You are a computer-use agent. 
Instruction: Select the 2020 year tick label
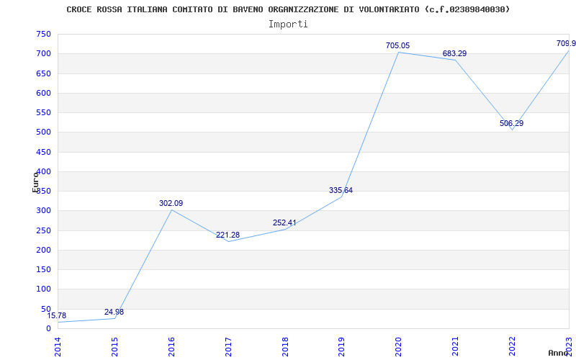tap(399, 347)
